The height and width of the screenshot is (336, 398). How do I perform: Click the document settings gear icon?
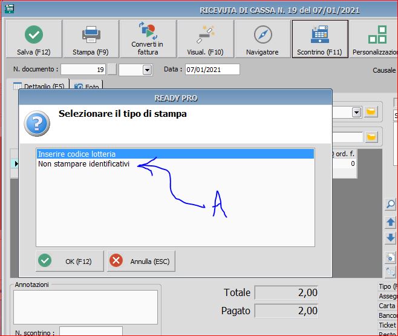click(390, 257)
